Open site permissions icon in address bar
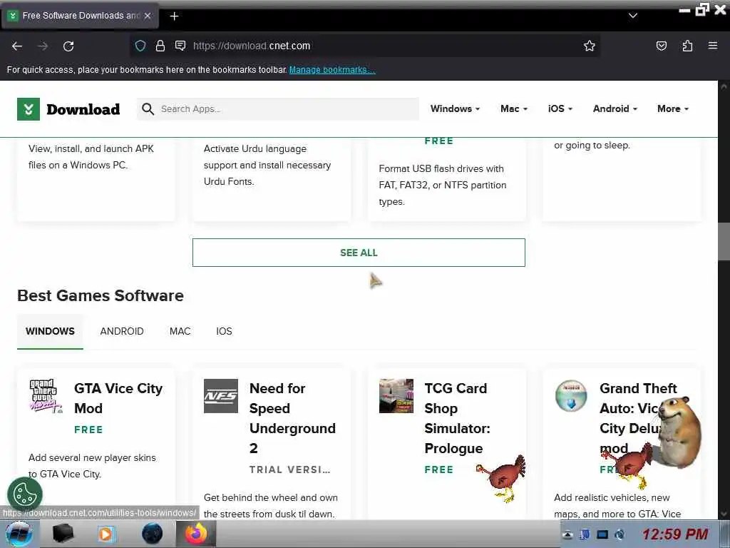Viewport: 730px width, 548px height. coord(180,46)
